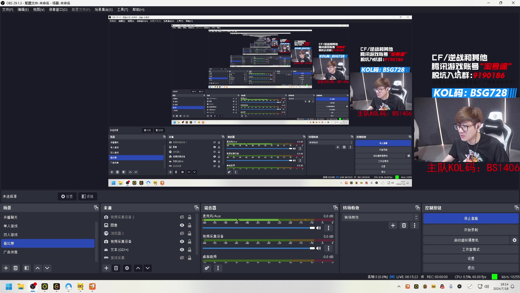The height and width of the screenshot is (293, 520).
Task: Hide the 视频采集设备 source
Action: (182, 241)
